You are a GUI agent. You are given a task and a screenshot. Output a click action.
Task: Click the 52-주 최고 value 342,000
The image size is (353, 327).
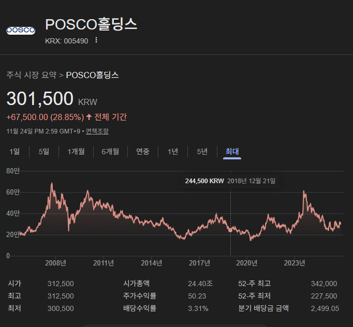click(x=324, y=284)
